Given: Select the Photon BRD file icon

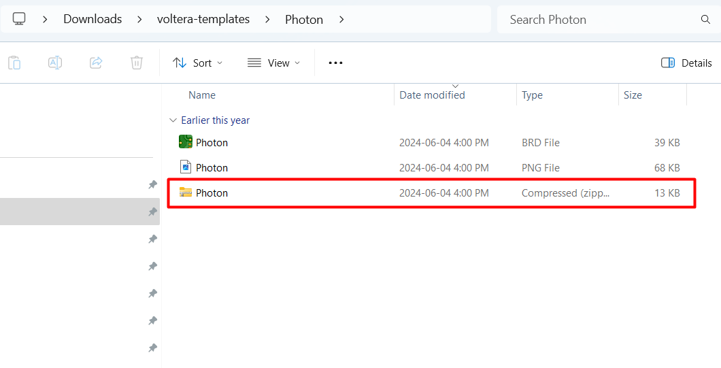Looking at the screenshot, I should coord(185,141).
